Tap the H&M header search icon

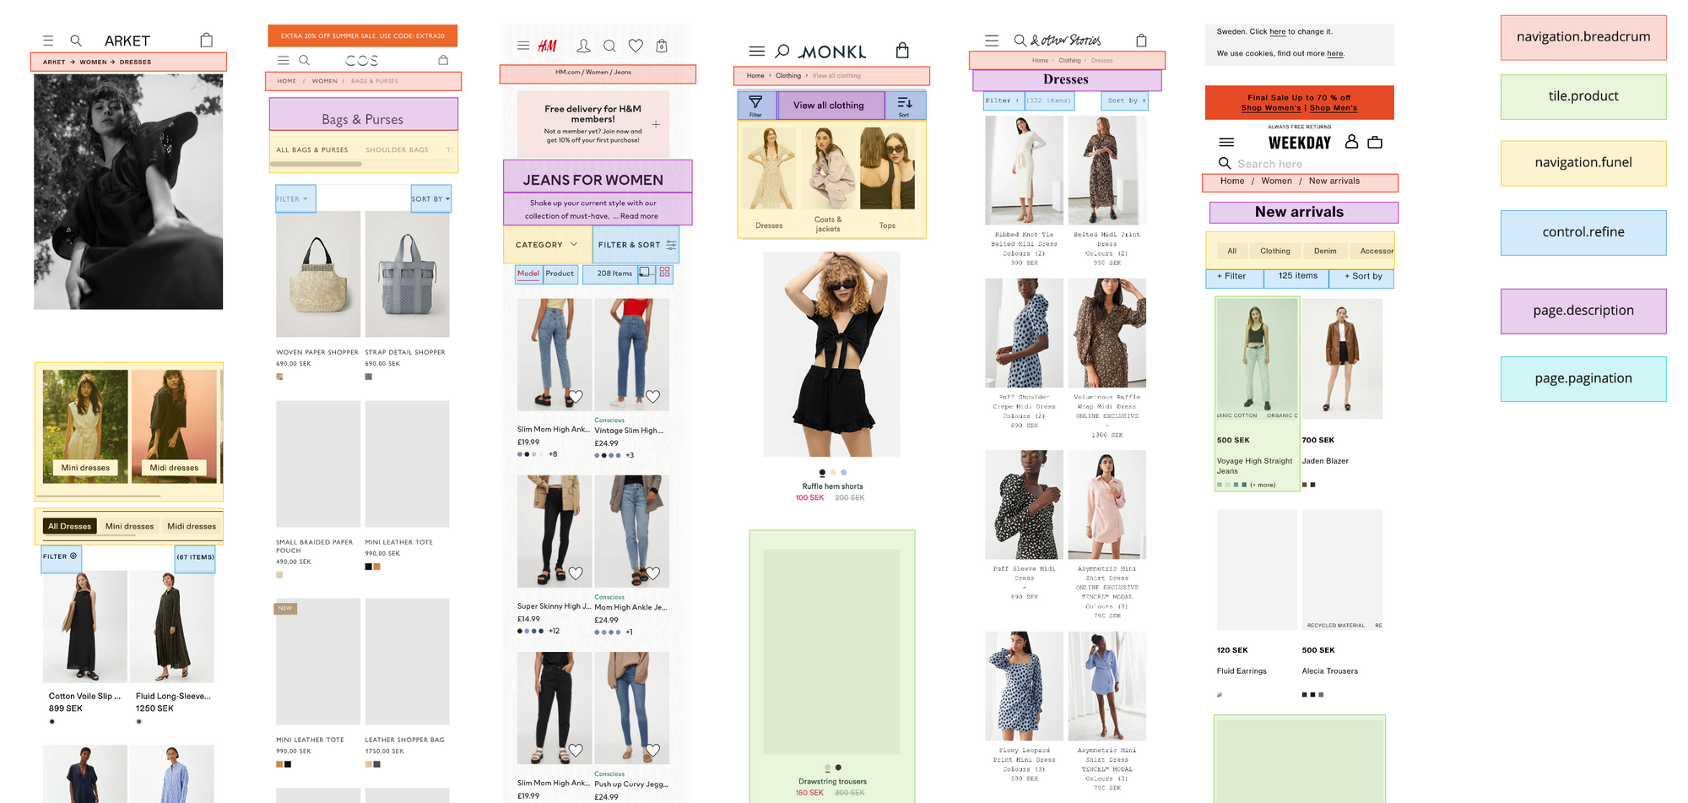tap(609, 46)
